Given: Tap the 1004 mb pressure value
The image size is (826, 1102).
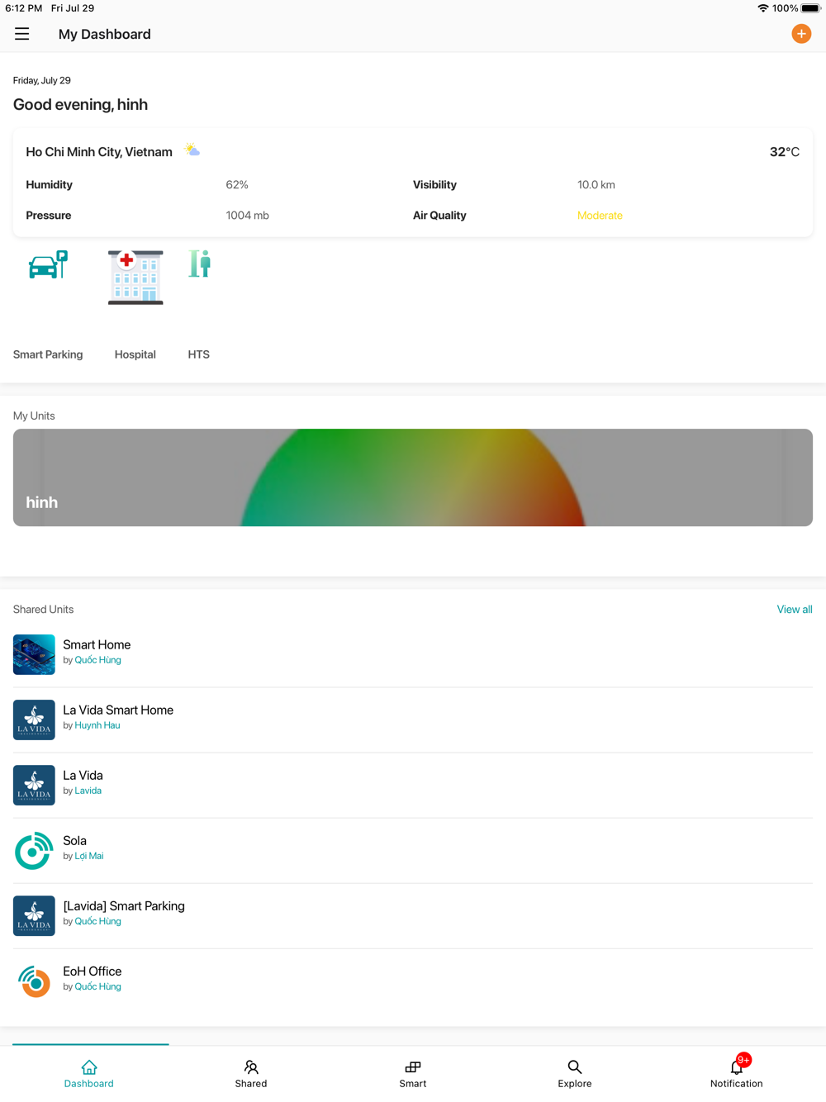Looking at the screenshot, I should click(248, 216).
